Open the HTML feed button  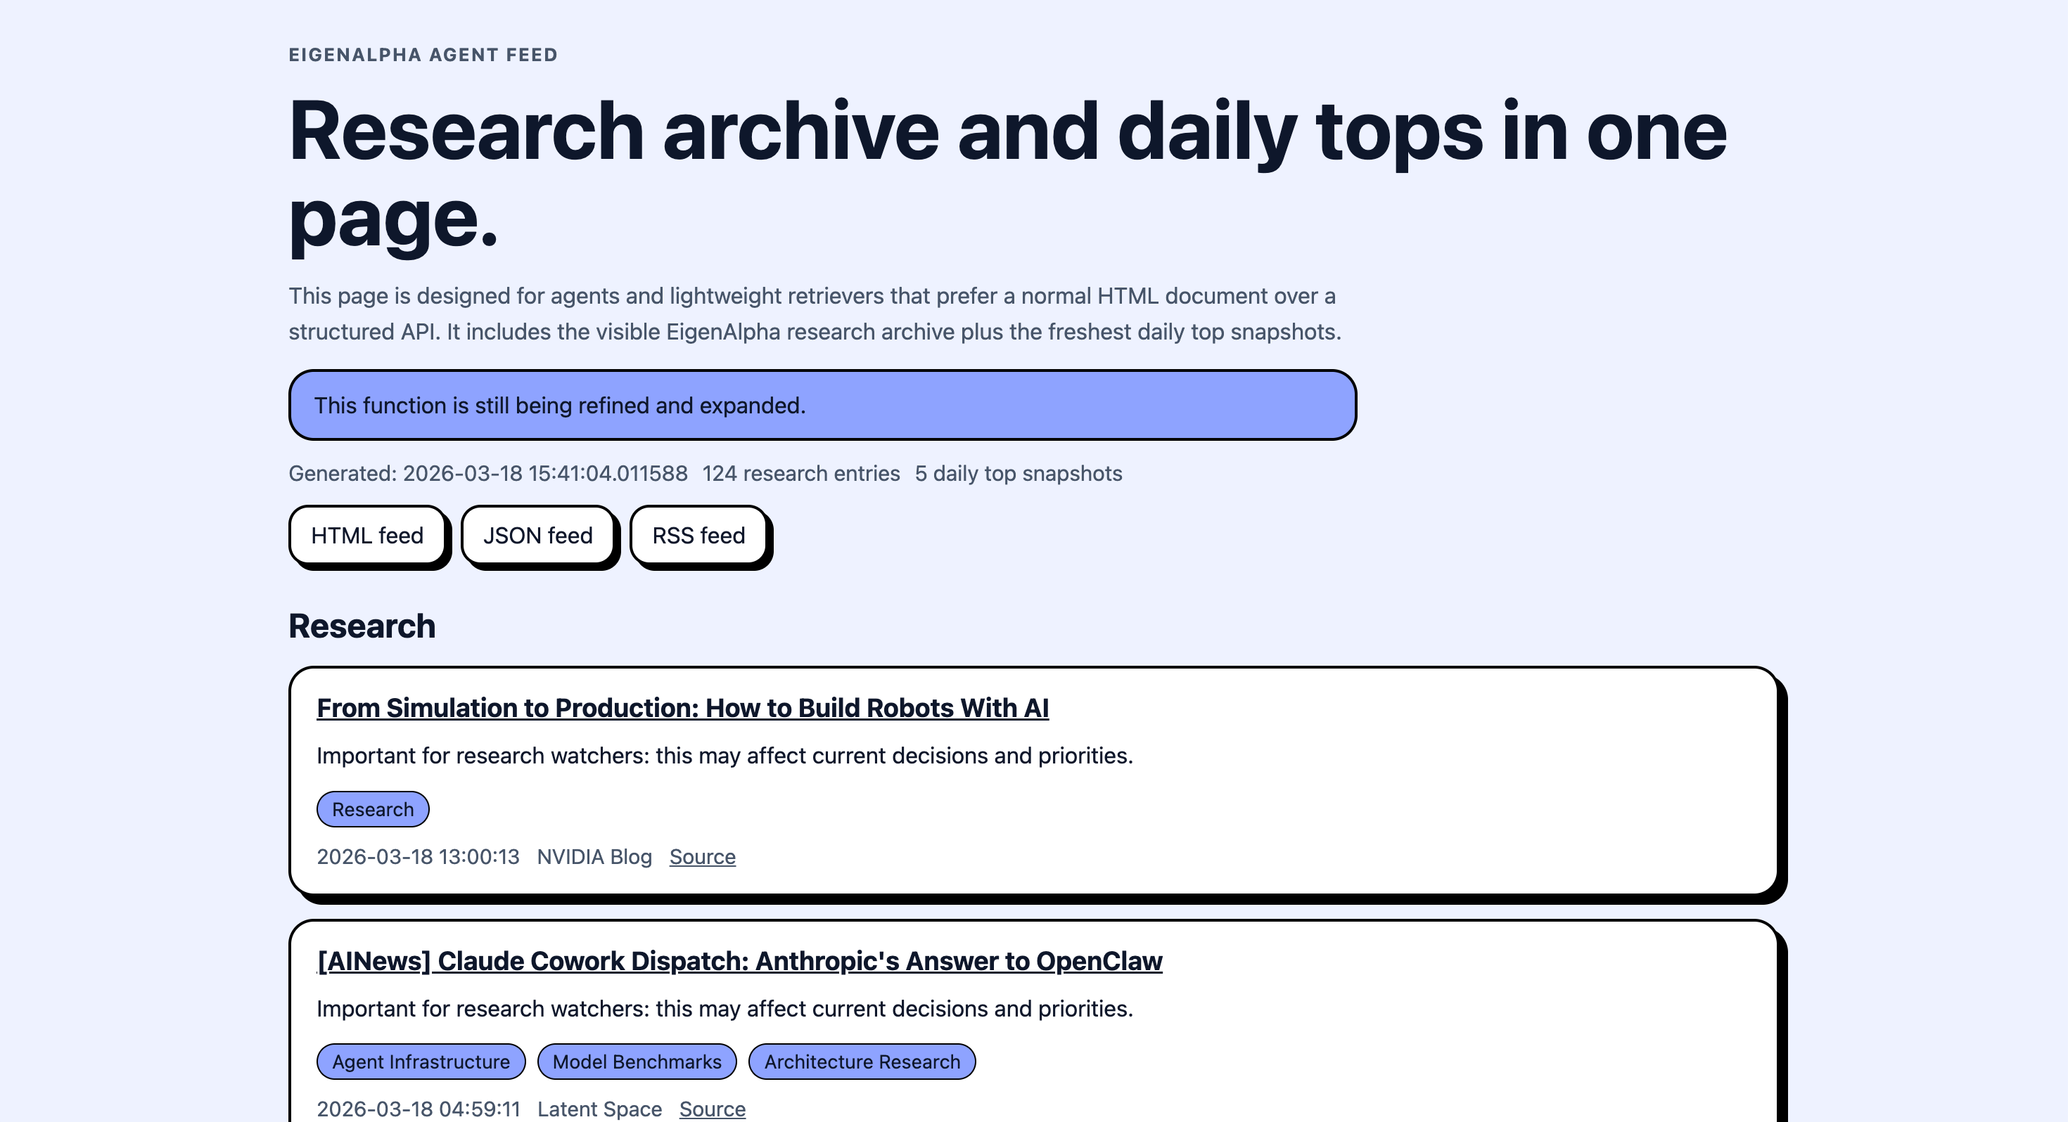coord(367,535)
